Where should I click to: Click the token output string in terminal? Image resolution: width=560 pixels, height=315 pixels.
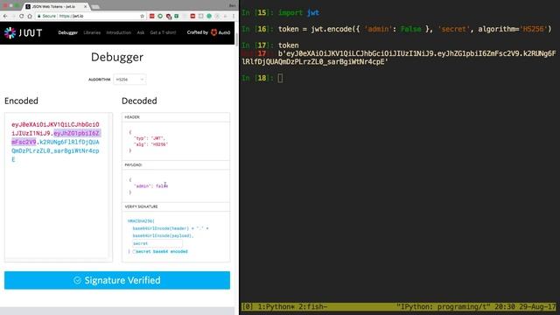point(399,58)
